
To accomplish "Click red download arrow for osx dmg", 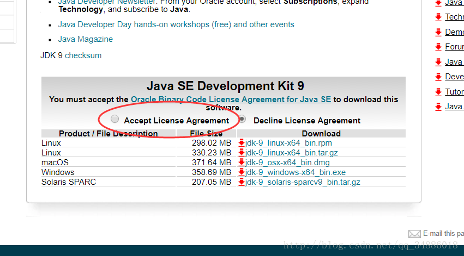I will 242,162.
